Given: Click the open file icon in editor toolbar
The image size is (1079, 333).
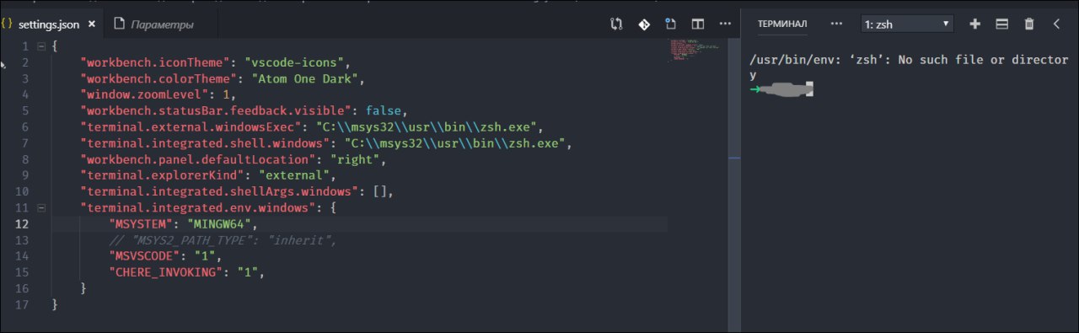Looking at the screenshot, I should pos(671,24).
